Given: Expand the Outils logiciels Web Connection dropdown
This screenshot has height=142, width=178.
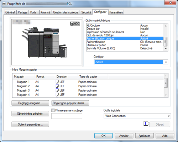Looking at the screenshot, I should [x=137, y=116].
